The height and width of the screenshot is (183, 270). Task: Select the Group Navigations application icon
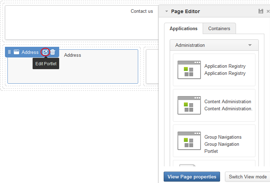coord(189,141)
